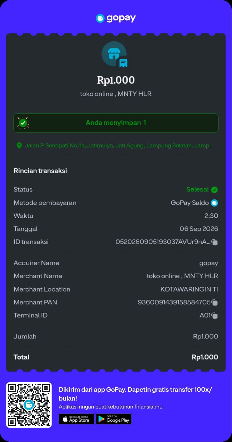232x442 pixels.
Task: Copy the transaction ID
Action: (x=215, y=242)
